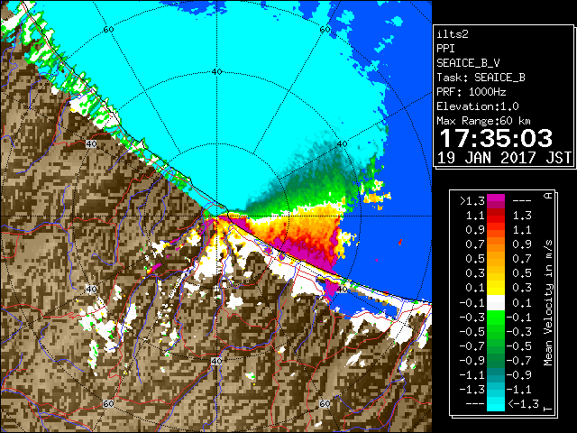Click the radar origin where range rings converge
This screenshot has height=433, width=577.
click(216, 216)
